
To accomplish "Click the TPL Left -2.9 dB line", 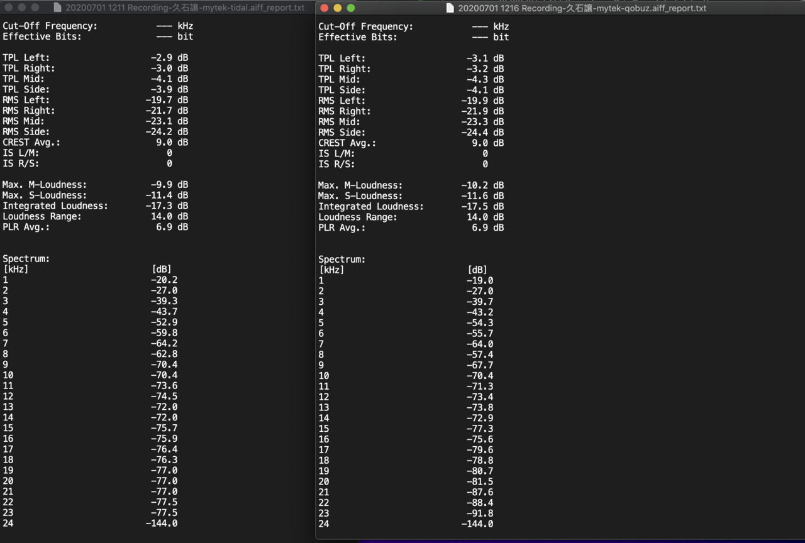I will [95, 57].
